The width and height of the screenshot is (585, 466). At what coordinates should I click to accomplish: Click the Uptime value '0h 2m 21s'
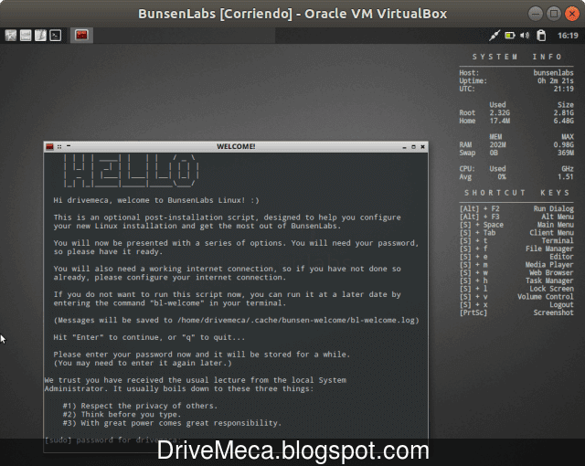pyautogui.click(x=556, y=81)
